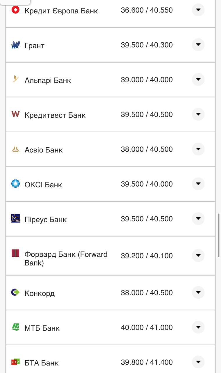Click the ОКСІ Банк blue logo
Screen dimensions: 221x373
pos(15,184)
